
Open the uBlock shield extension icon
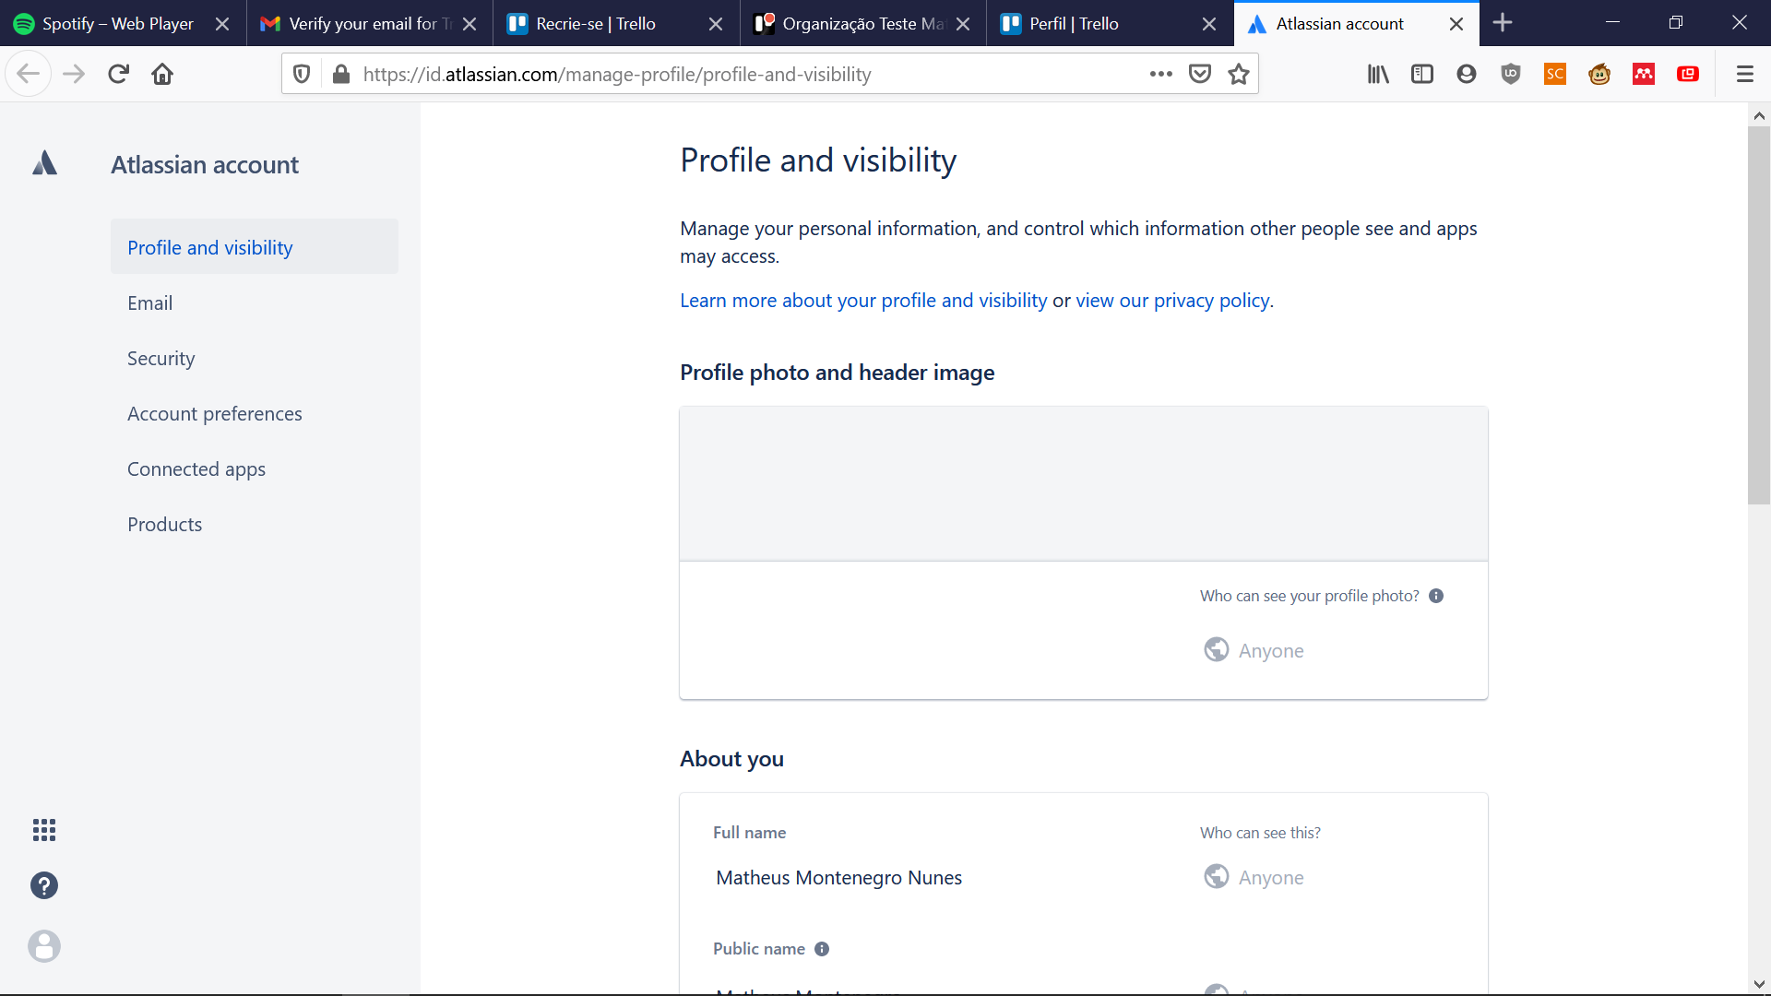(x=1511, y=74)
